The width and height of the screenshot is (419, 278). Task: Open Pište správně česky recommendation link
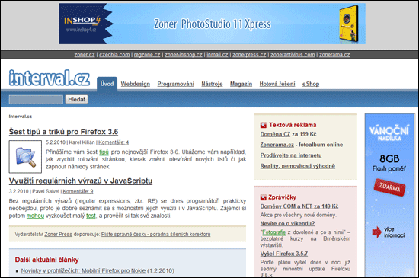click(155, 234)
